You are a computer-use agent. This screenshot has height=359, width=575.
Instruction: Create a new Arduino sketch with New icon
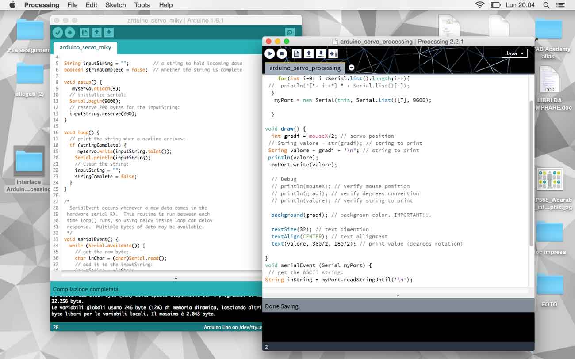click(84, 32)
